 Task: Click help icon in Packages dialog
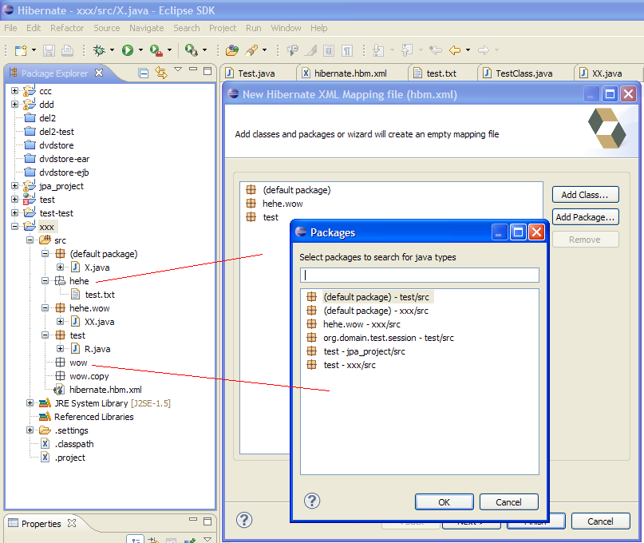click(312, 501)
